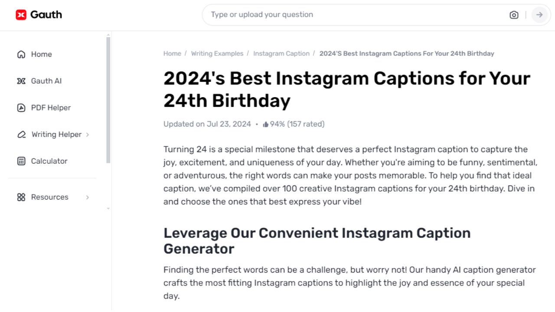Click the PDF Helper icon
Viewport: 555px width, 312px height.
pyautogui.click(x=21, y=107)
